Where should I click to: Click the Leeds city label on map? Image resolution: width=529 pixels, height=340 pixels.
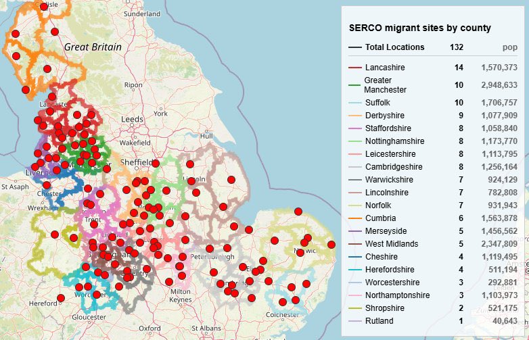(132, 119)
